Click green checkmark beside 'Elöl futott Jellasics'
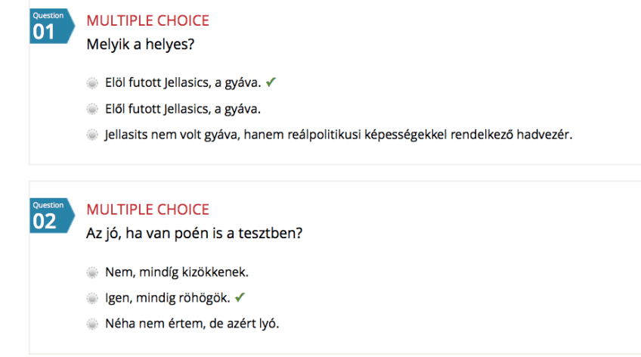 [x=271, y=82]
